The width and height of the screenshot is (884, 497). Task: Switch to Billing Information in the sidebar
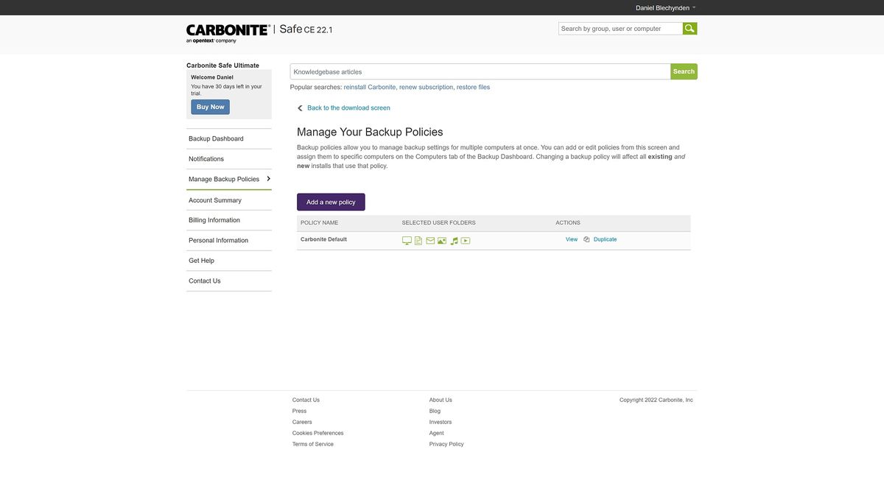(x=214, y=219)
